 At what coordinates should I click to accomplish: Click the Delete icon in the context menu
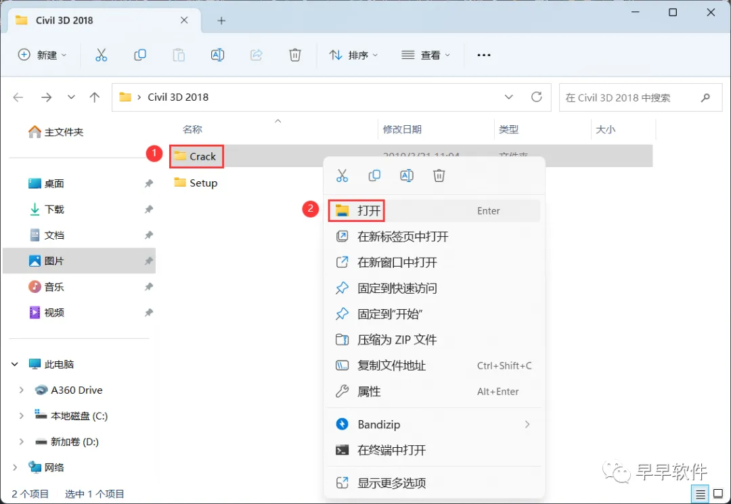coord(439,176)
